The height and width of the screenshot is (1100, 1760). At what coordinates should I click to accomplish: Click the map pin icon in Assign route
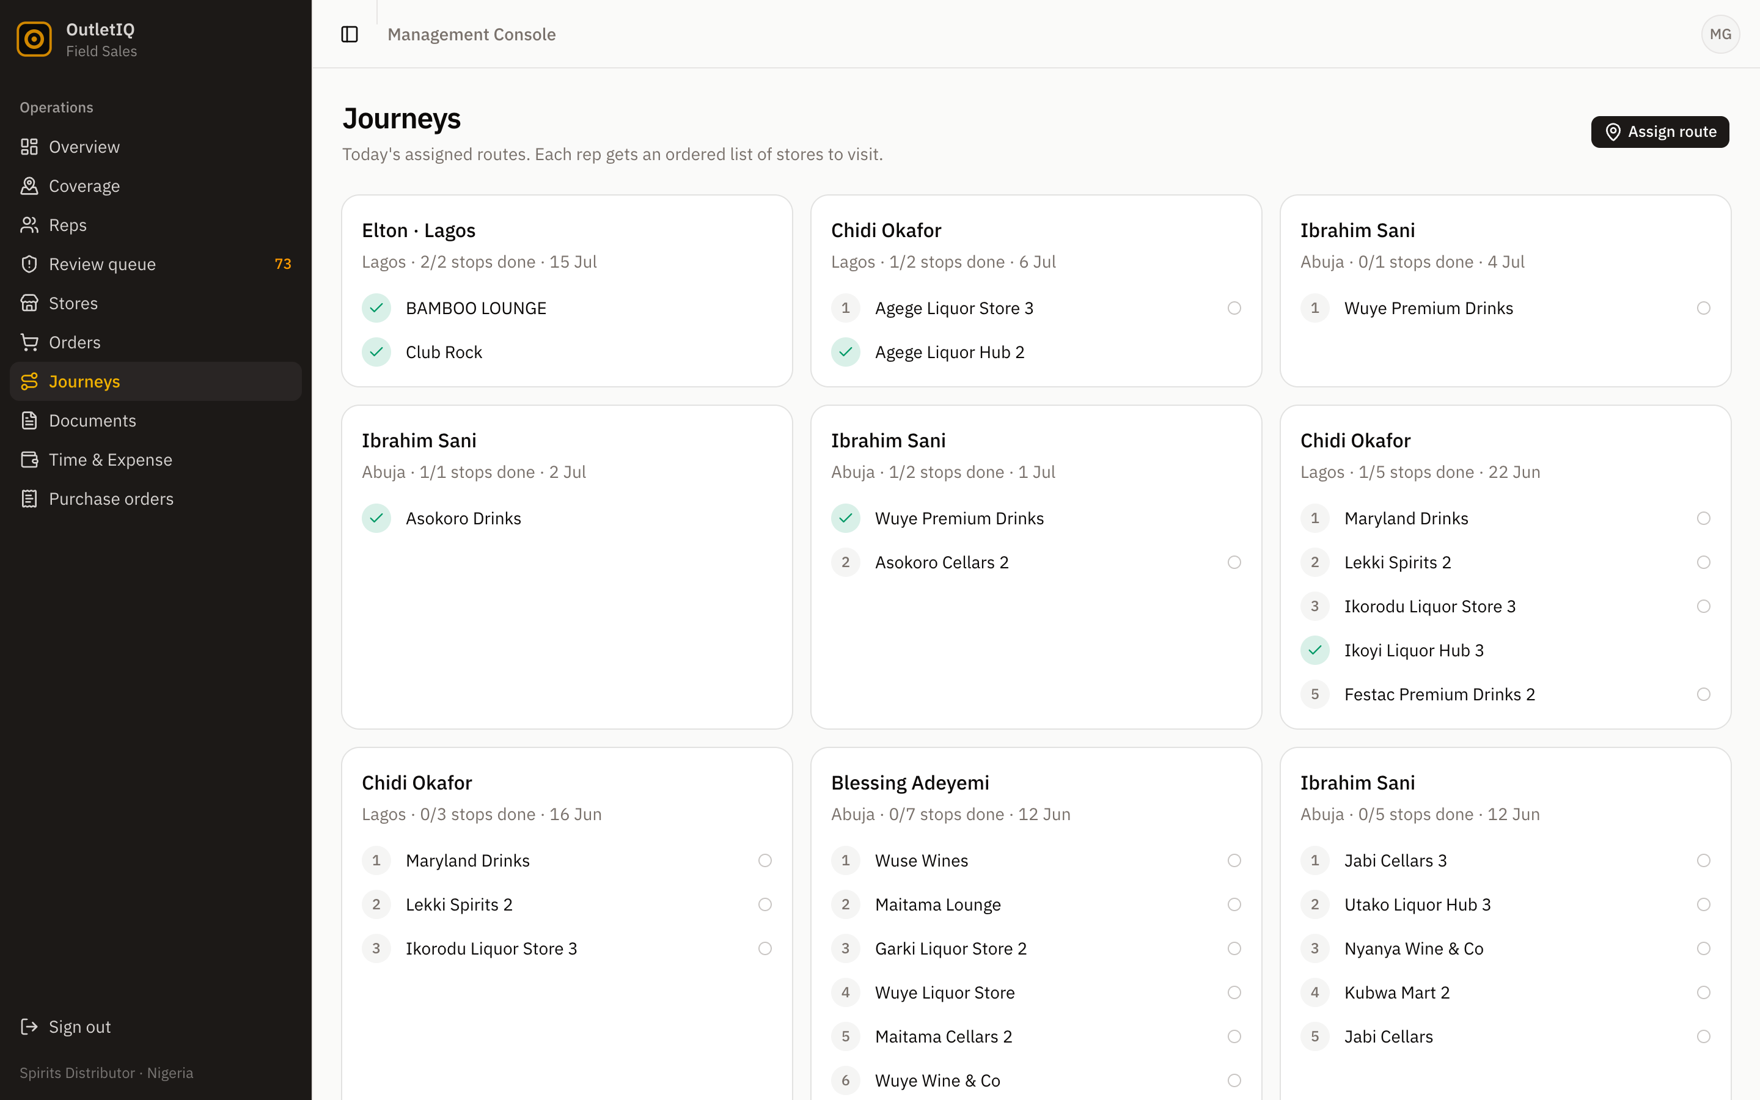(1612, 131)
